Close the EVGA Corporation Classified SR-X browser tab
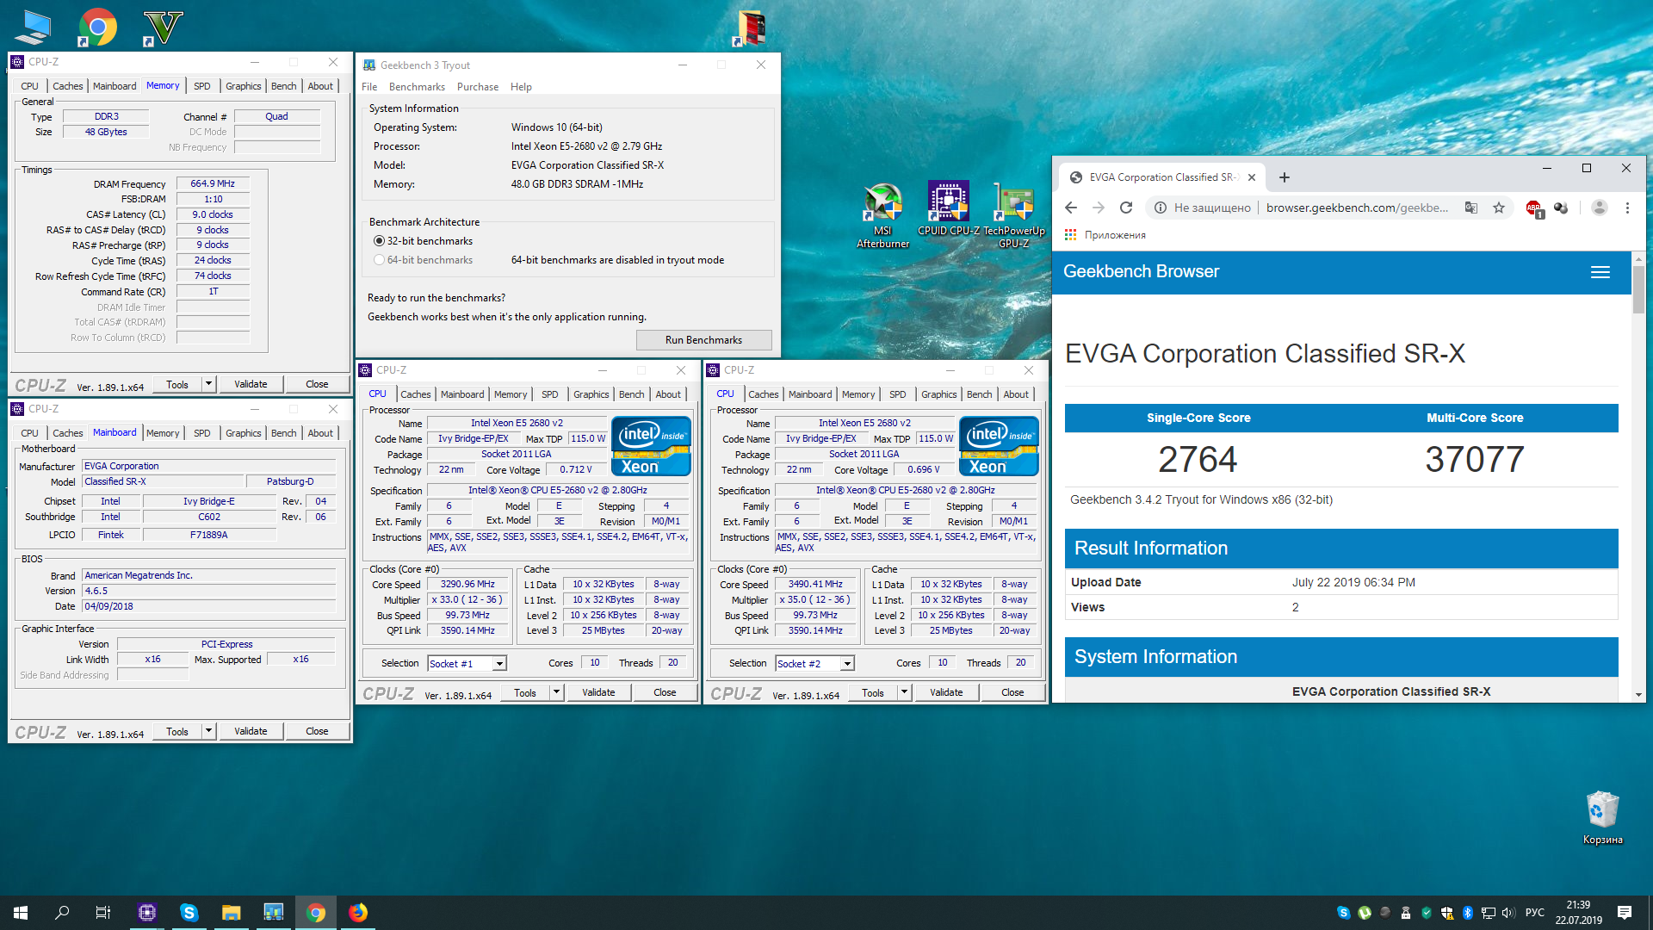 pos(1252,177)
